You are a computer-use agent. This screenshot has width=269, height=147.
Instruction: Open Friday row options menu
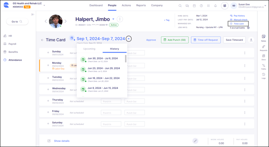click(x=245, y=113)
